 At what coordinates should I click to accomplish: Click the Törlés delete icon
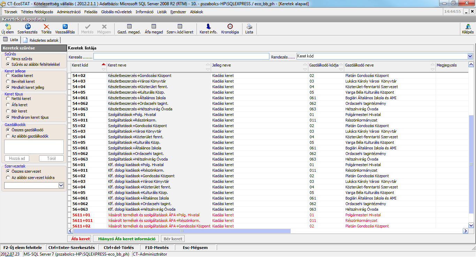click(x=46, y=26)
